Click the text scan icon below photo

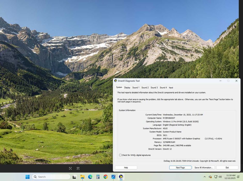pyautogui.click(x=78, y=168)
